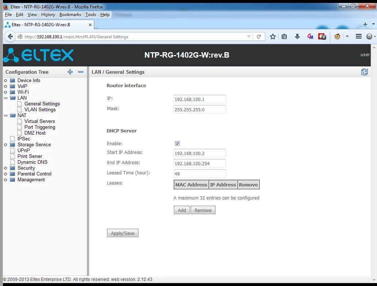Open the File menu
377x286 pixels.
coord(8,15)
